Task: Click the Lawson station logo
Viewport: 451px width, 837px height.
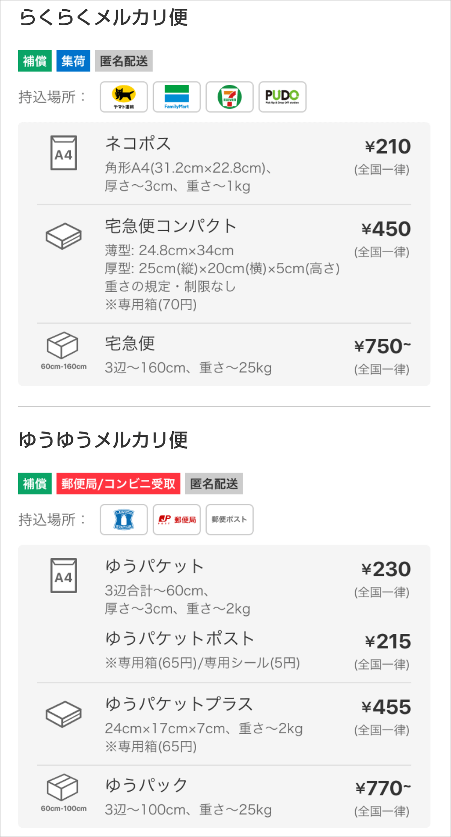Action: [124, 520]
